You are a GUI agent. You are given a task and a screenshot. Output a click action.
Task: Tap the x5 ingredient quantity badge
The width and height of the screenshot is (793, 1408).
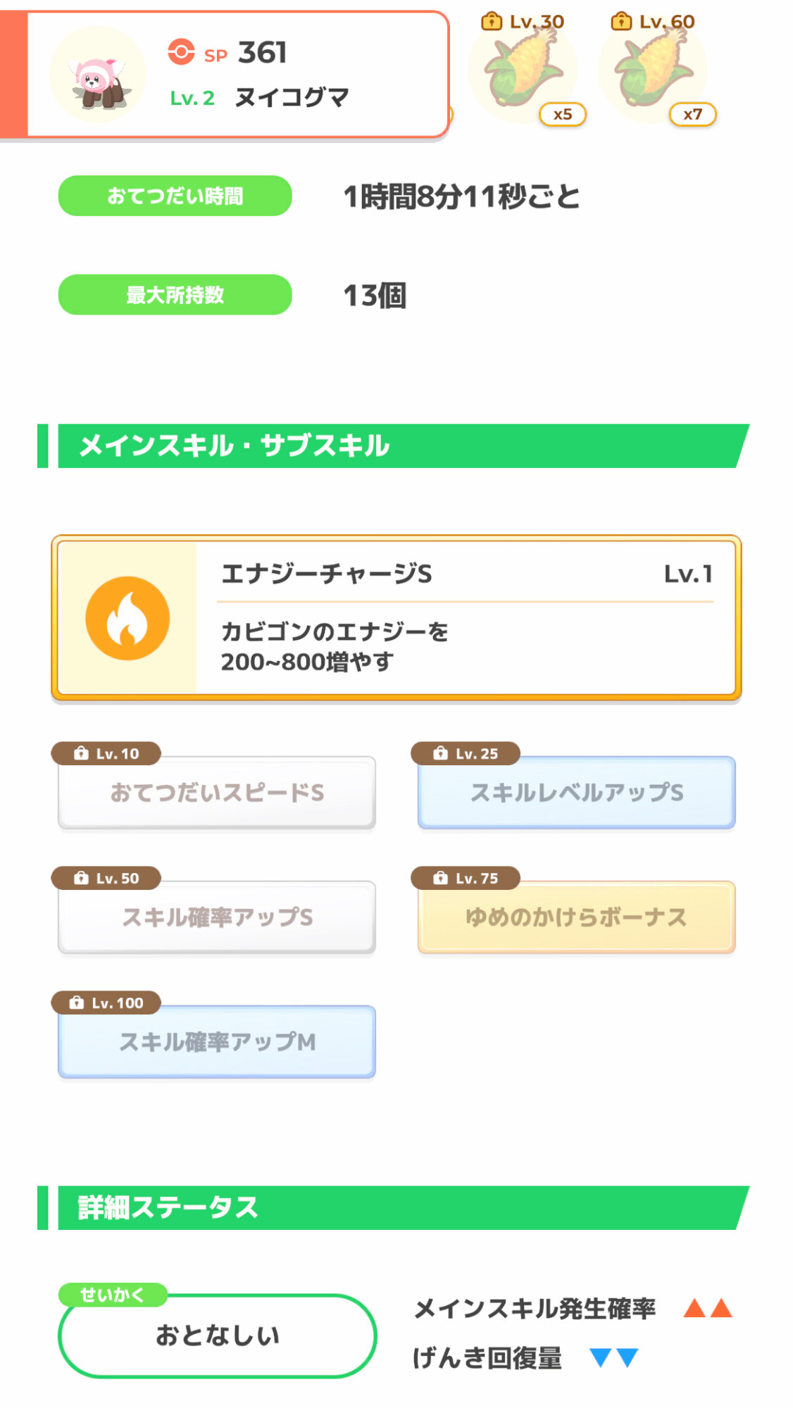click(x=562, y=114)
